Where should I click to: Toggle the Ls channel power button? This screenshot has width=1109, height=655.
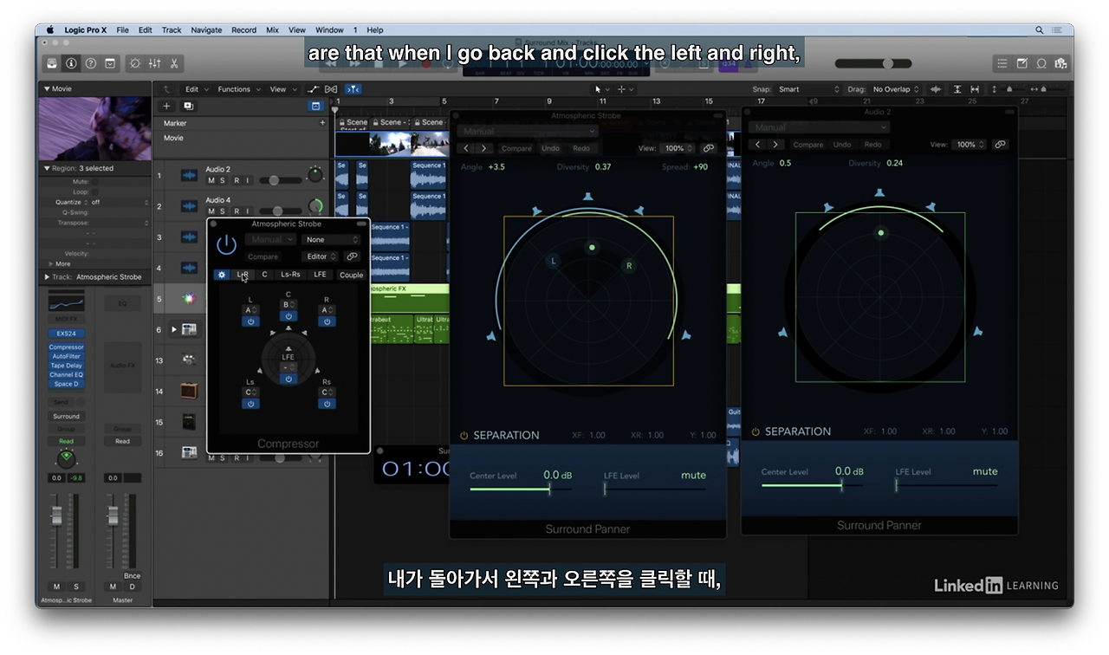pyautogui.click(x=250, y=404)
